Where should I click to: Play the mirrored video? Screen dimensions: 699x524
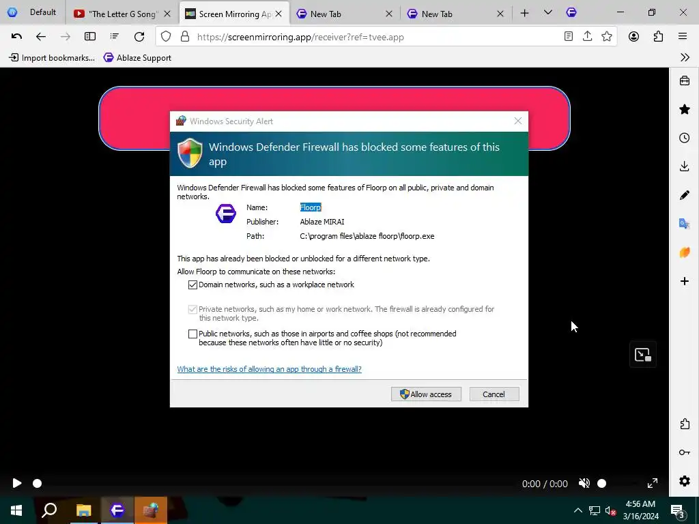17,483
